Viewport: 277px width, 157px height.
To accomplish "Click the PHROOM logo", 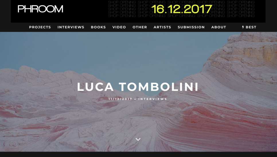I will tap(40, 9).
